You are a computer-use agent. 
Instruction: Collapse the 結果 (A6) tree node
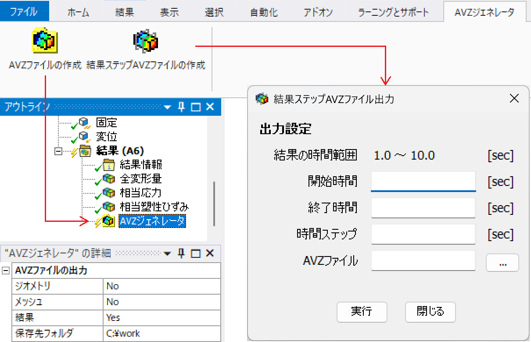pos(57,151)
